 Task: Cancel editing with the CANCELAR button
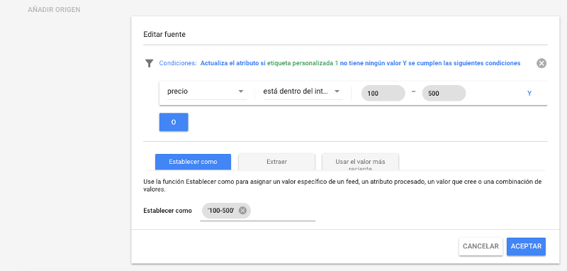481,246
